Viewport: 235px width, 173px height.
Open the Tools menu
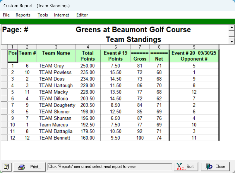43,15
